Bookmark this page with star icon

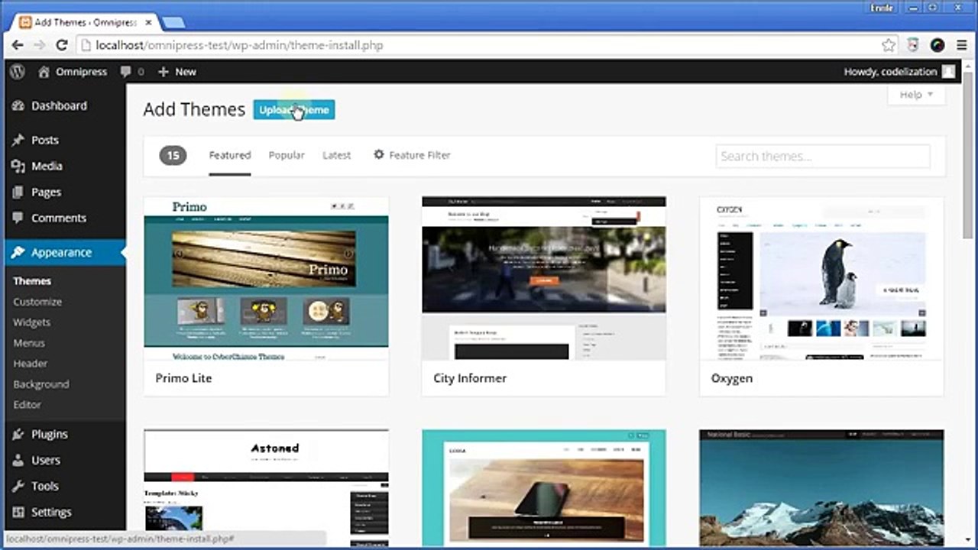point(888,45)
